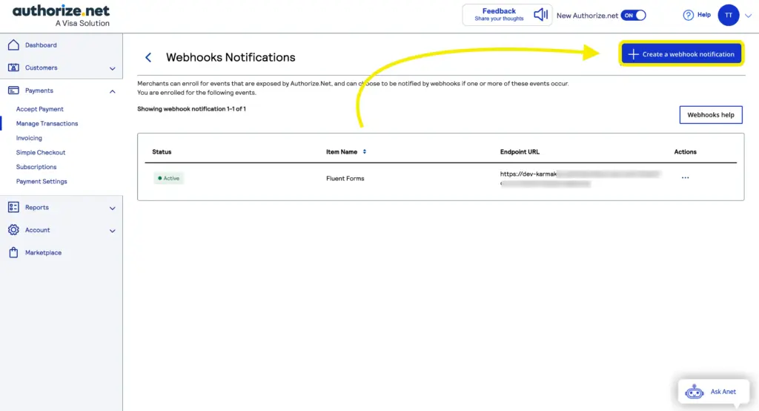Click the Status column header
Image resolution: width=759 pixels, height=411 pixels.
pyautogui.click(x=162, y=151)
